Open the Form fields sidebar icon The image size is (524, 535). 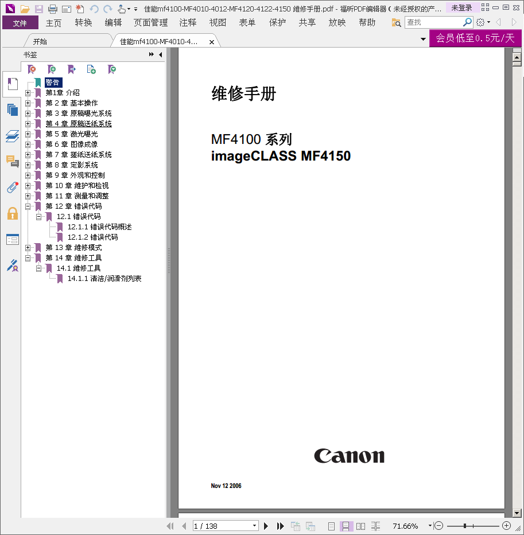[12, 240]
